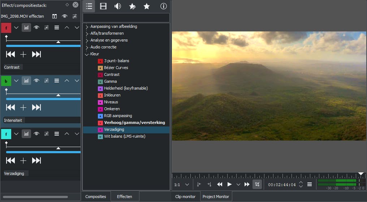This screenshot has width=367, height=202.
Task: Switch to Clip monitor tab
Action: [x=185, y=197]
